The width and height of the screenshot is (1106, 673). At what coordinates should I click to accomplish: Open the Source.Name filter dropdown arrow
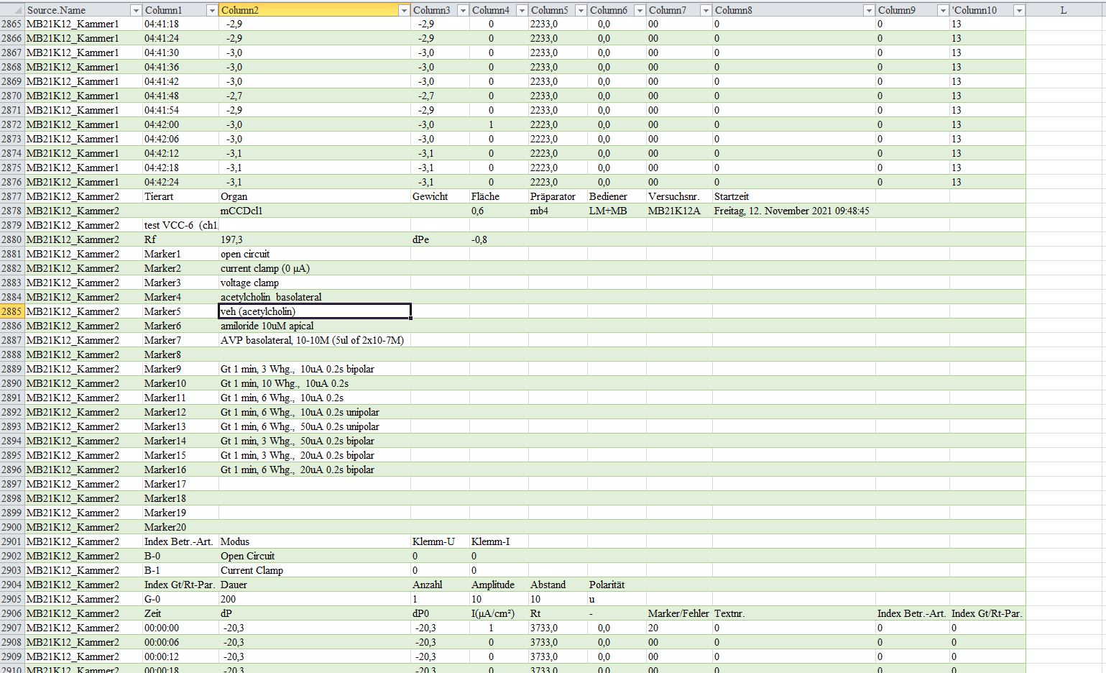(x=136, y=10)
